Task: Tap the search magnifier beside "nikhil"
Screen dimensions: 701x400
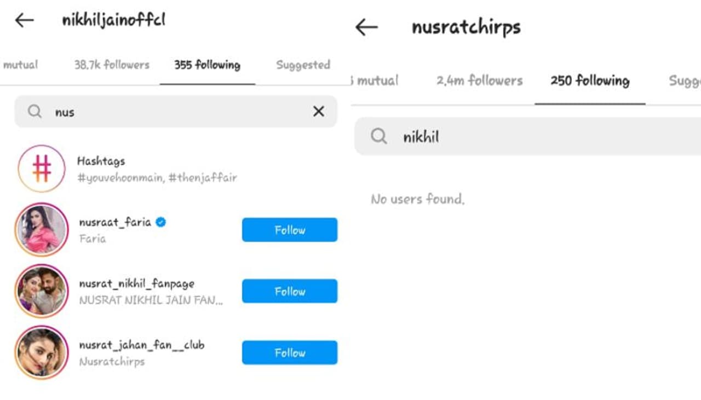Action: coord(378,136)
